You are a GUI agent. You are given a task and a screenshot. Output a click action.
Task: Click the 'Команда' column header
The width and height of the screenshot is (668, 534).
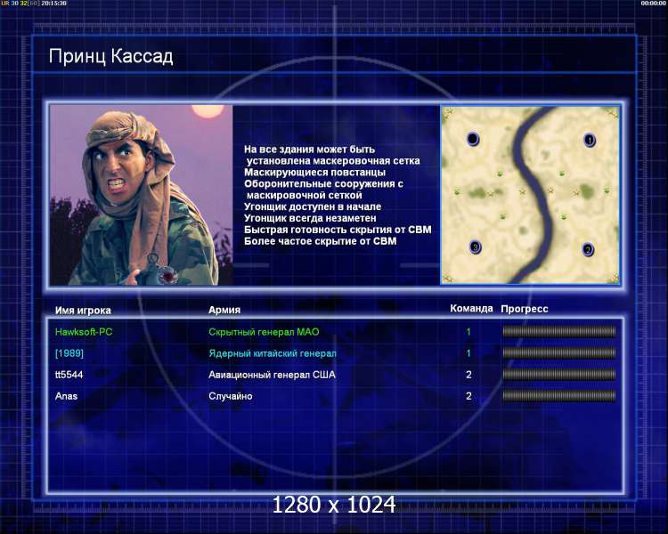[x=471, y=308]
